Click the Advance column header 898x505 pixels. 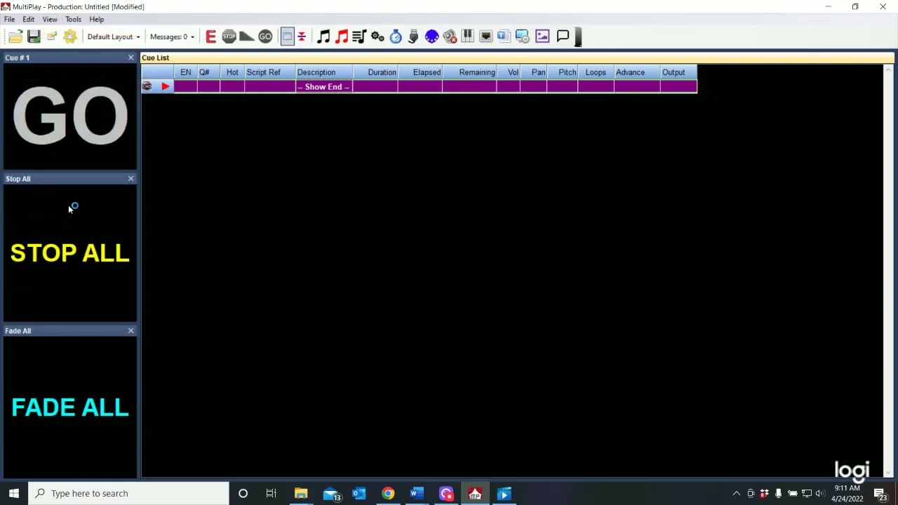(x=636, y=72)
